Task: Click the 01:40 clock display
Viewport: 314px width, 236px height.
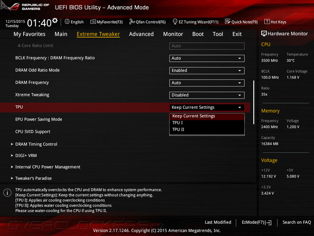Action: (39, 23)
